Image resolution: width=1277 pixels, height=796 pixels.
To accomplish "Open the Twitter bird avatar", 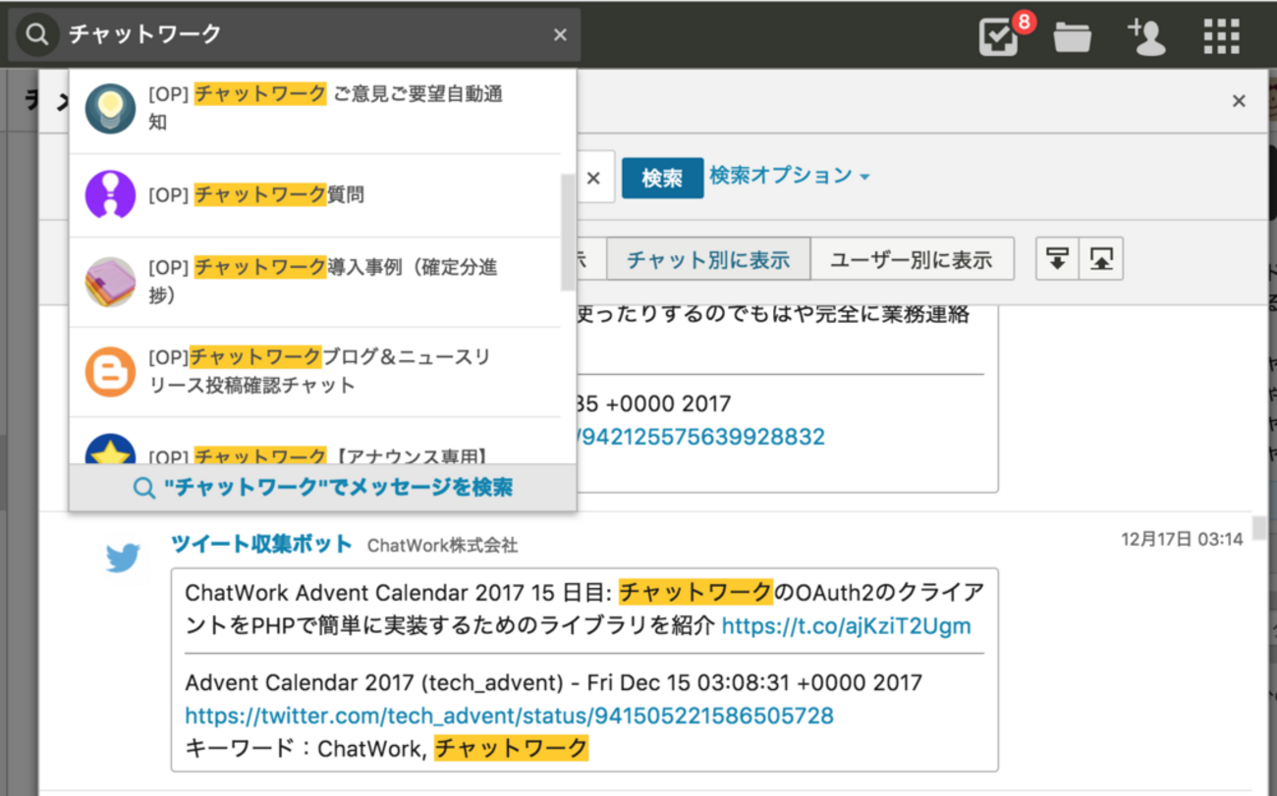I will pyautogui.click(x=123, y=558).
